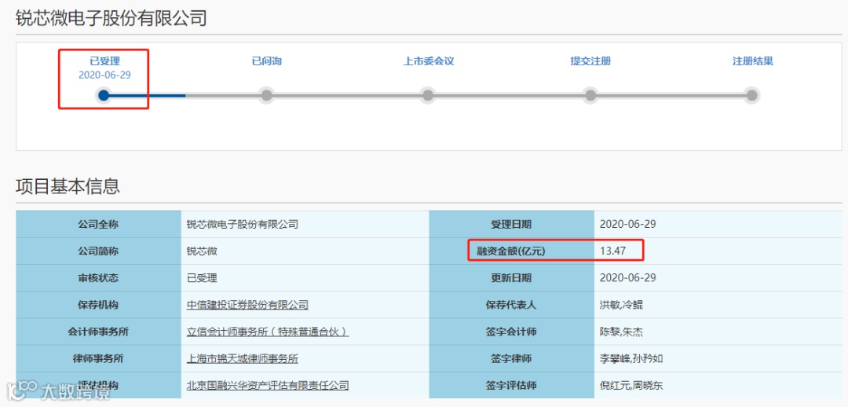This screenshot has height=407, width=848.
Task: Click the 签字会计师 header cell
Action: pos(511,332)
